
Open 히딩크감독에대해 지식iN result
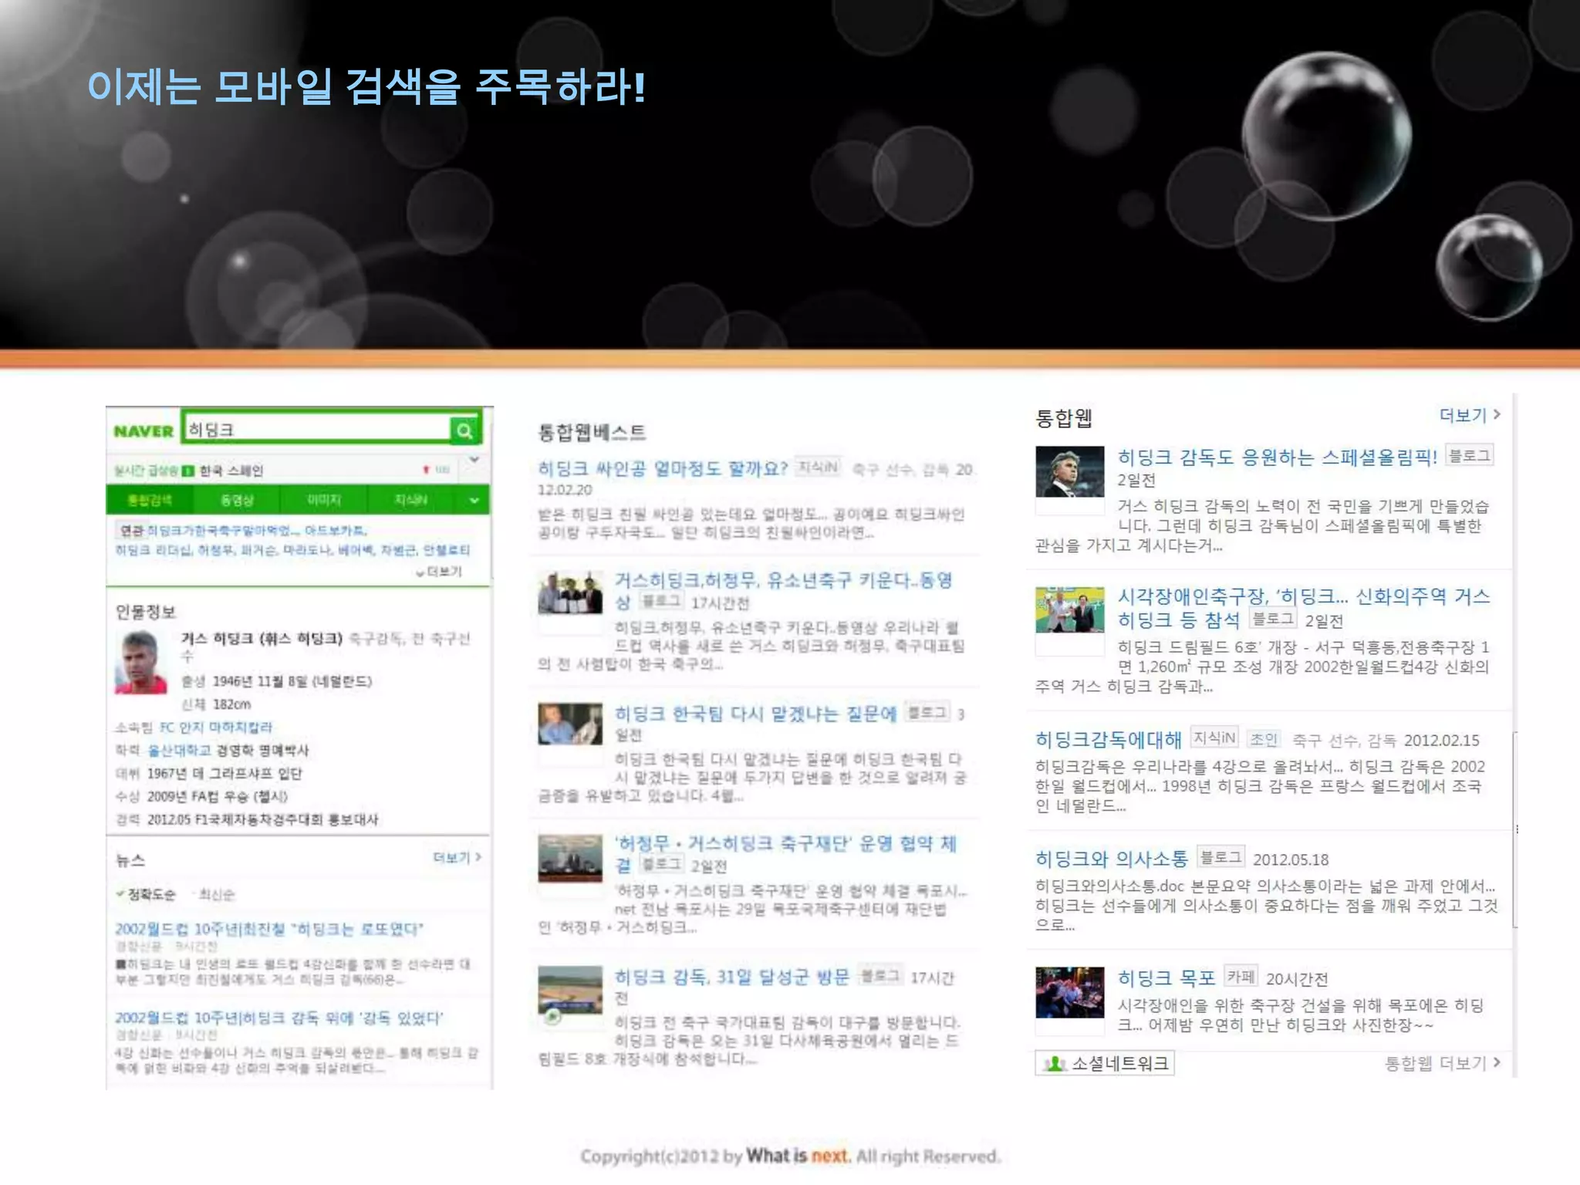coord(1108,740)
